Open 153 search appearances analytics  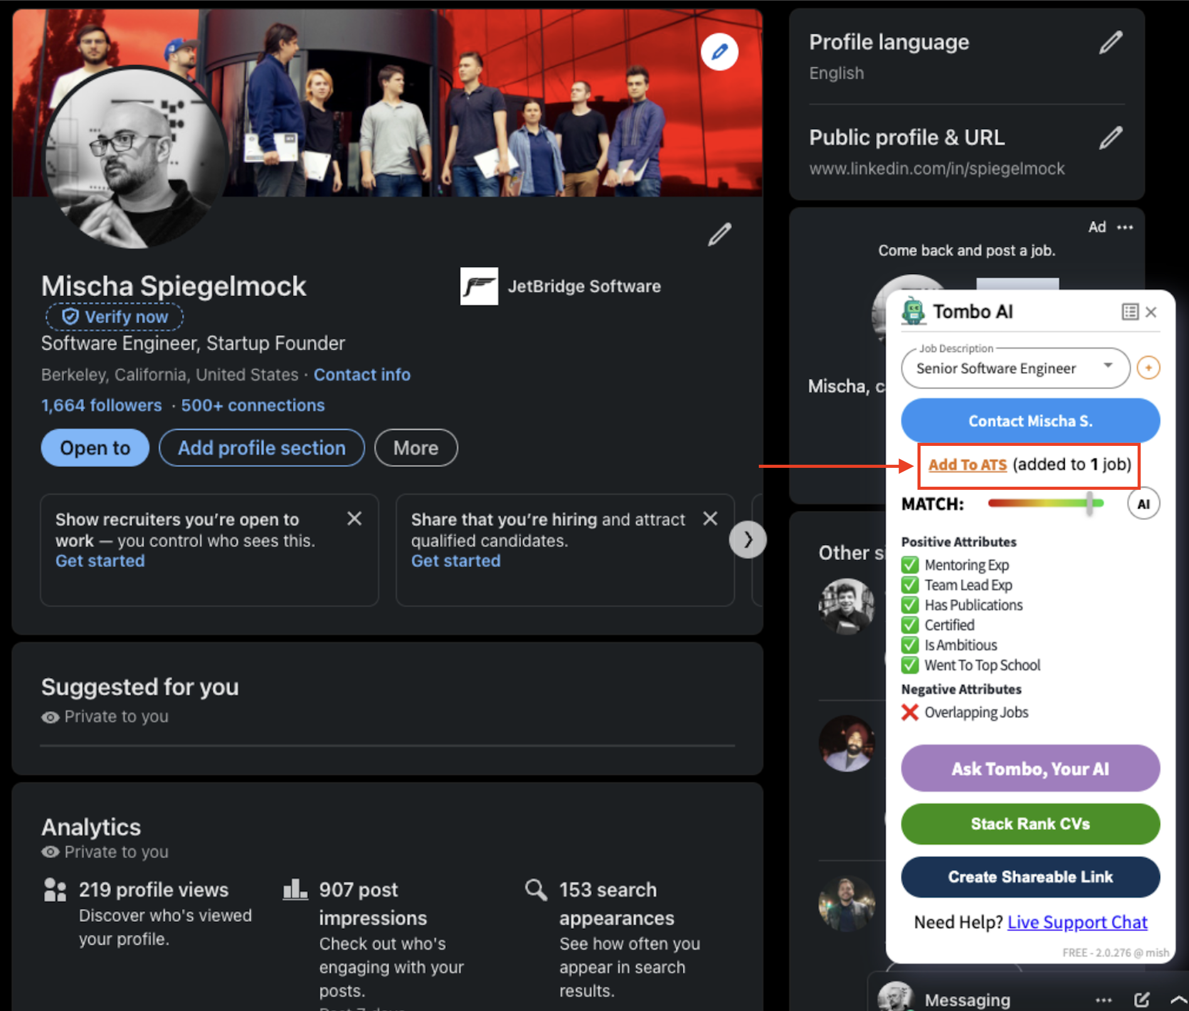pos(616,904)
